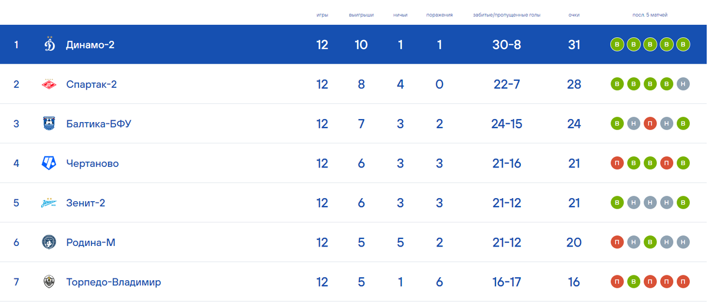This screenshot has width=708, height=302.
Task: Click the Чертаново club logo
Action: coord(49,163)
